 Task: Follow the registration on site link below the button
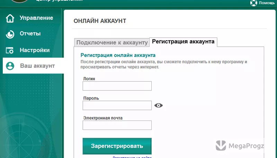click(x=132, y=157)
